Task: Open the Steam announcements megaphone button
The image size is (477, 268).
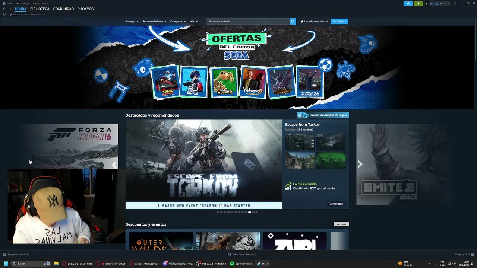Action: point(408,4)
